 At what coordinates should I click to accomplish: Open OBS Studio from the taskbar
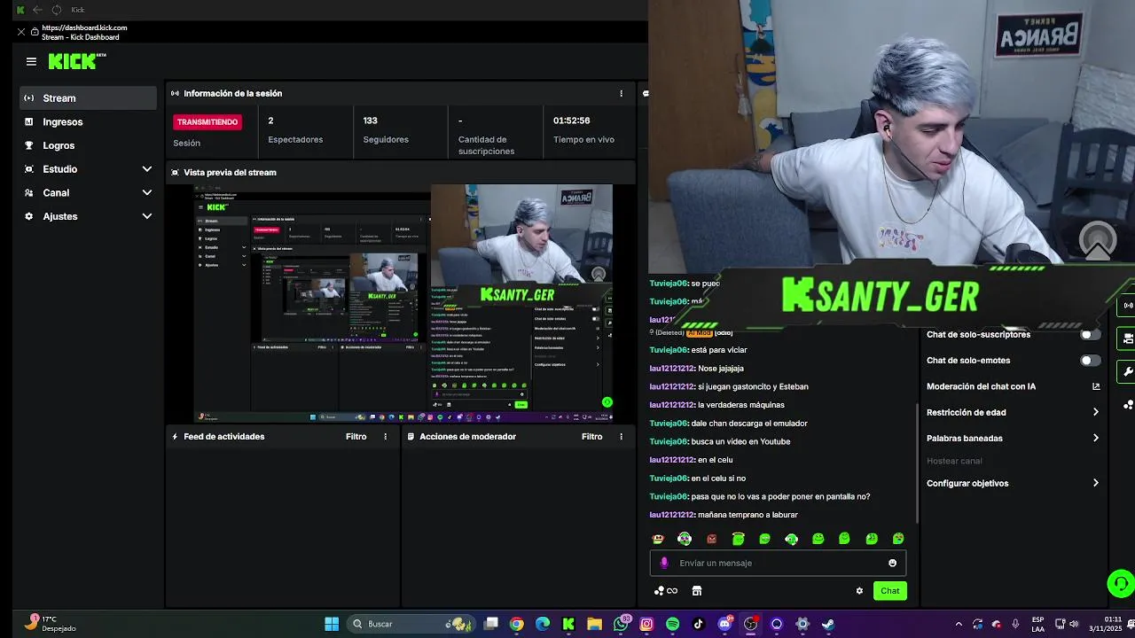(x=750, y=624)
